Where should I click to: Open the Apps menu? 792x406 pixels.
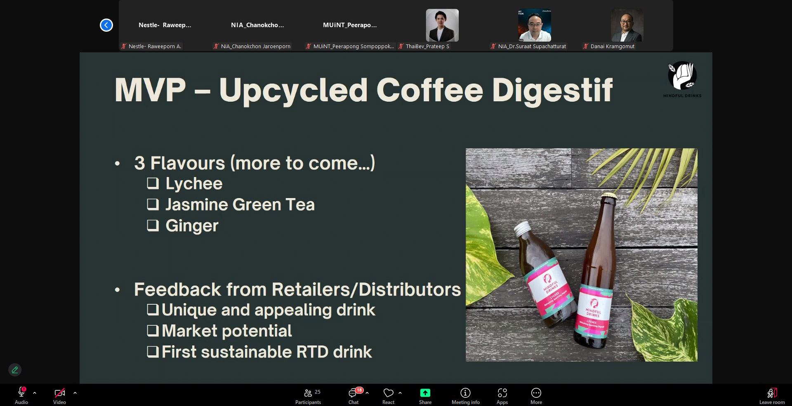coord(502,395)
